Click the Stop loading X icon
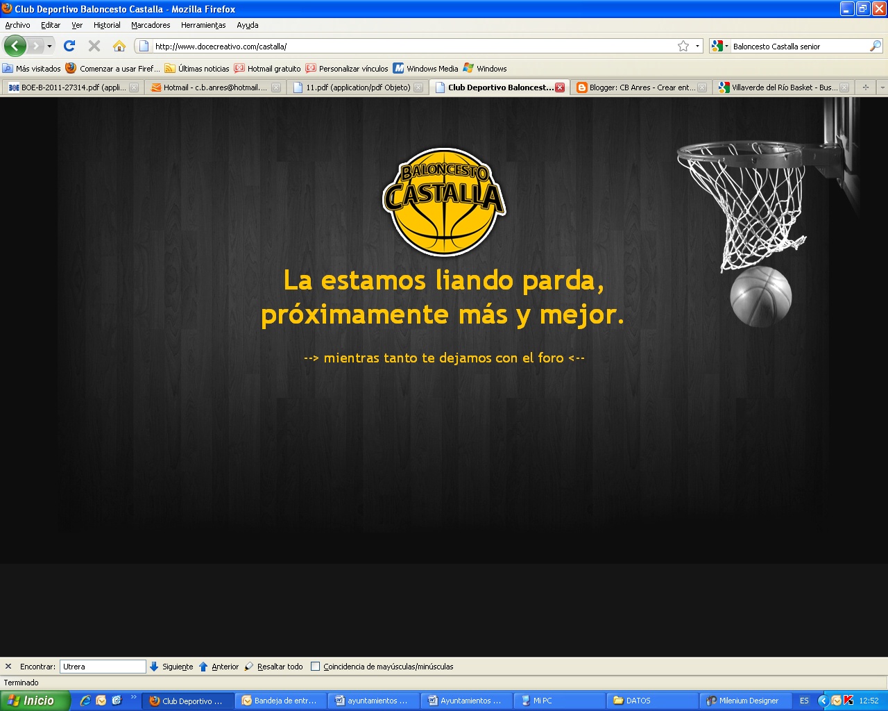This screenshot has width=888, height=711. pos(94,46)
